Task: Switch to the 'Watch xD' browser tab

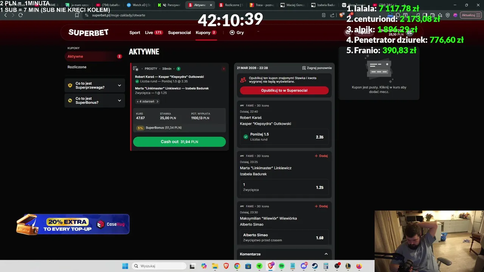Action: (x=139, y=5)
